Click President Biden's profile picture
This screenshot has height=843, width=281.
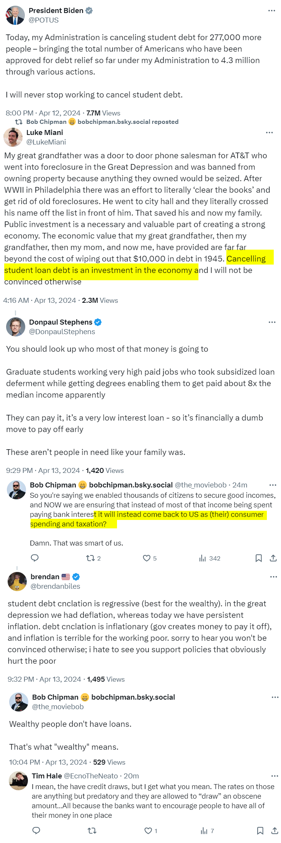click(15, 15)
